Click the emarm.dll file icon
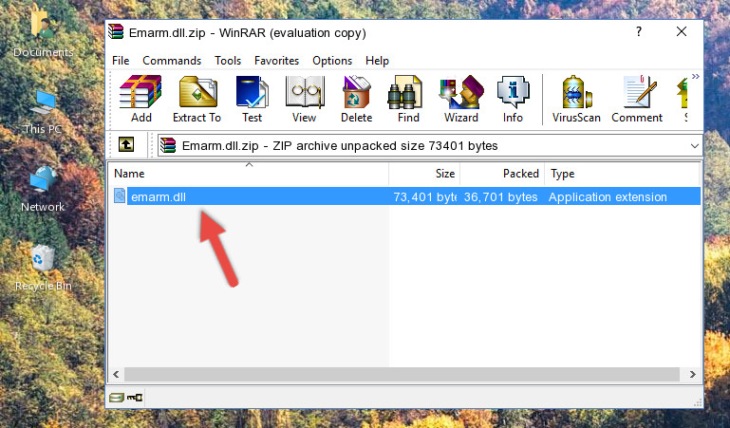 (x=120, y=195)
